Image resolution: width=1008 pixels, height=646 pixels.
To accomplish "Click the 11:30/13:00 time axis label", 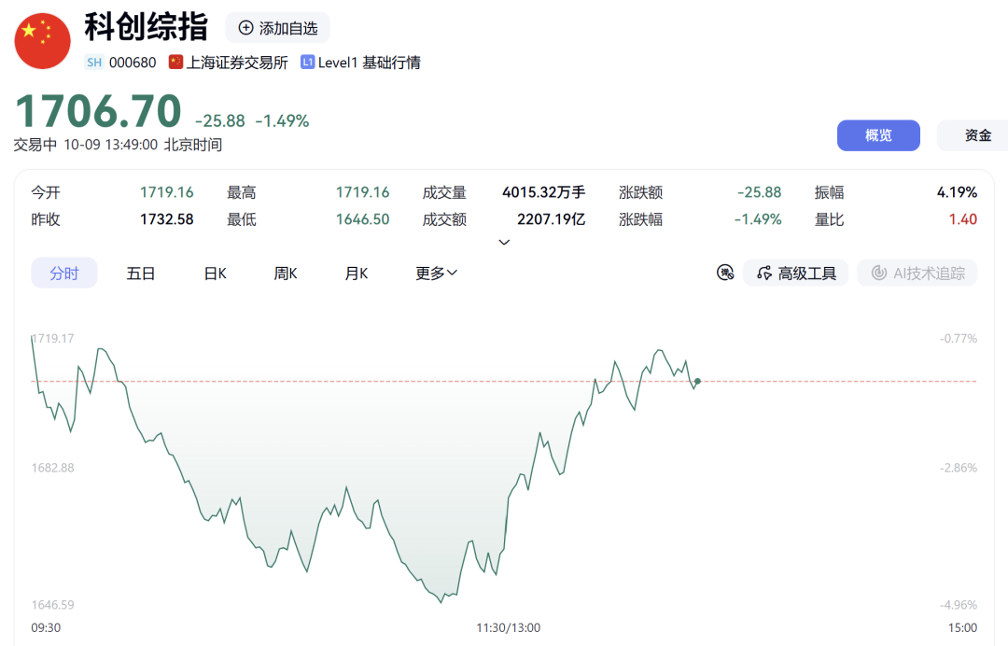I will click(x=508, y=627).
